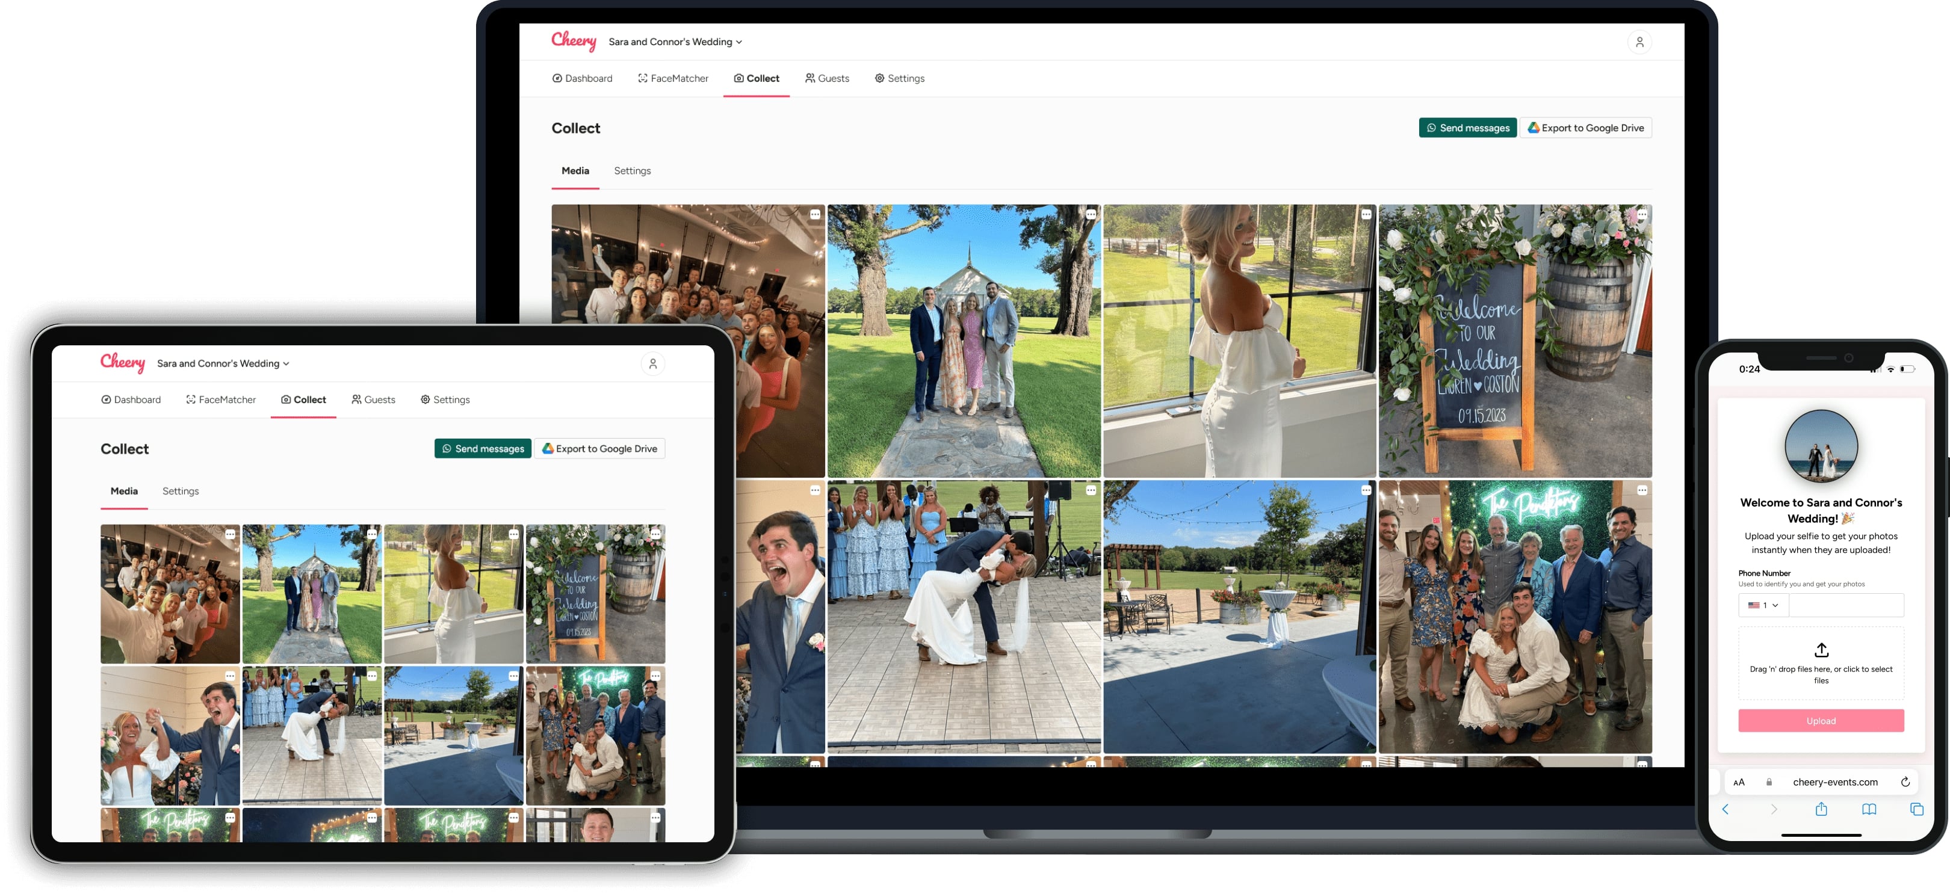This screenshot has width=1950, height=894.
Task: Open more options on tablet welcome sign photo
Action: [655, 534]
